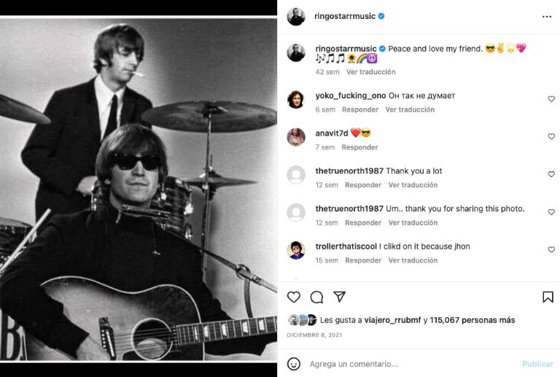Image resolution: width=560 pixels, height=377 pixels.
Task: Click ringostarrmusic header profile picture
Action: 296,16
